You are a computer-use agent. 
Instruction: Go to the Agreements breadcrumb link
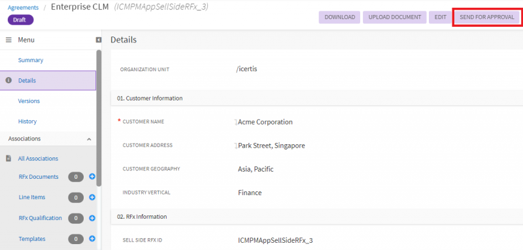23,7
